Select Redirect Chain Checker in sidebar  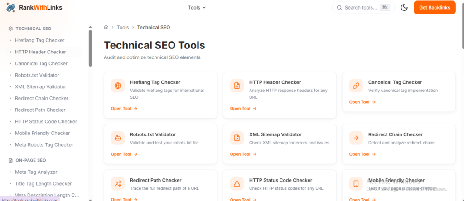pyautogui.click(x=42, y=98)
